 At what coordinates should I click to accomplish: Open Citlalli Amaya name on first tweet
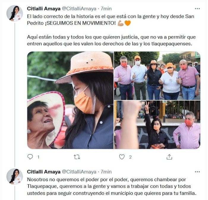44,9
